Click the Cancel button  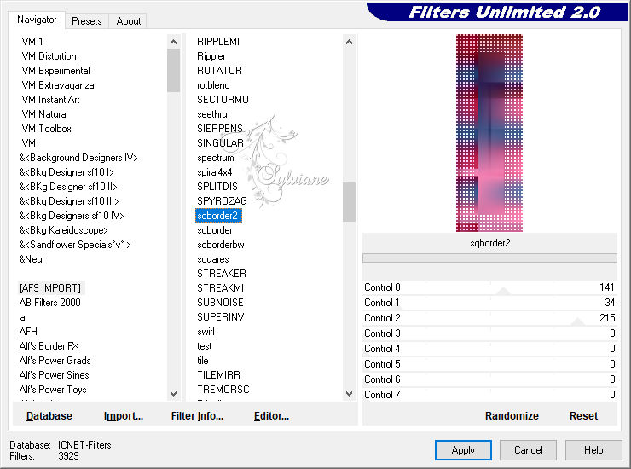(528, 450)
